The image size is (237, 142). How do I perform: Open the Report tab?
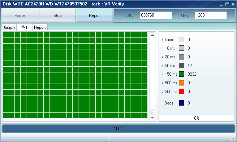click(40, 27)
